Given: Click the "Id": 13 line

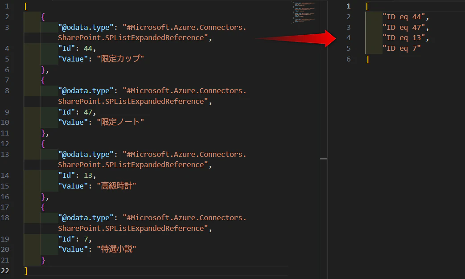Looking at the screenshot, I should (77, 176).
